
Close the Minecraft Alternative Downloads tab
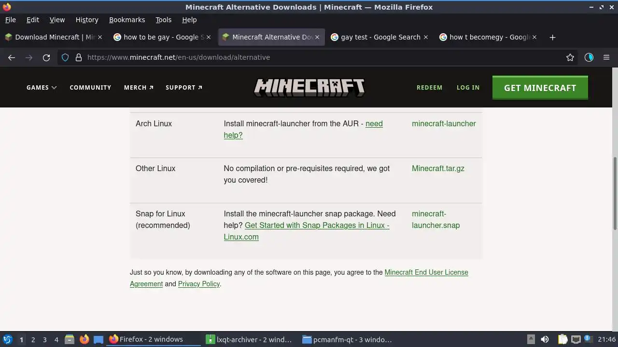click(x=317, y=37)
